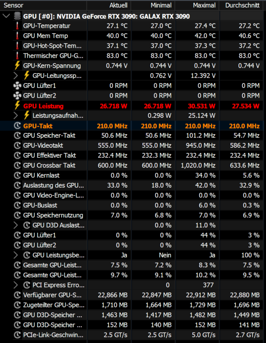Select the GPU Kernlast row
This screenshot has height=343, width=266.
click(x=132, y=175)
